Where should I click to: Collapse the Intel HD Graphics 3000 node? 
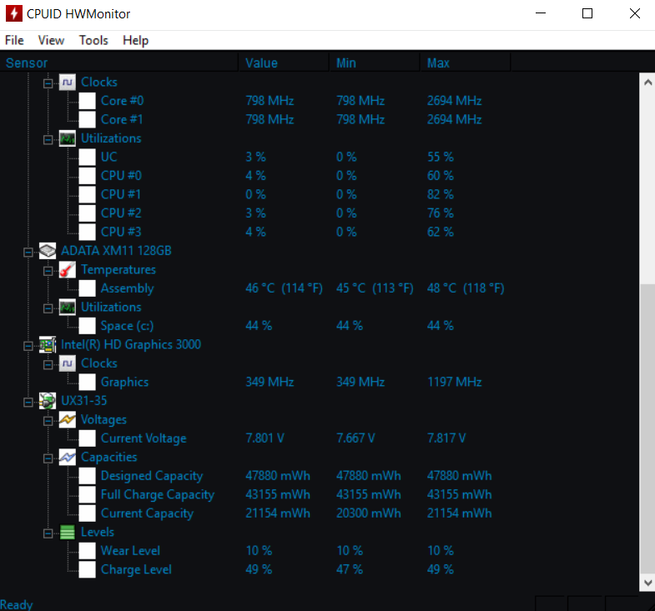tap(28, 346)
